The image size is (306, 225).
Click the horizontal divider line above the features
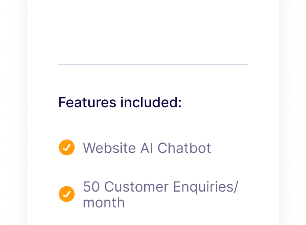point(153,65)
